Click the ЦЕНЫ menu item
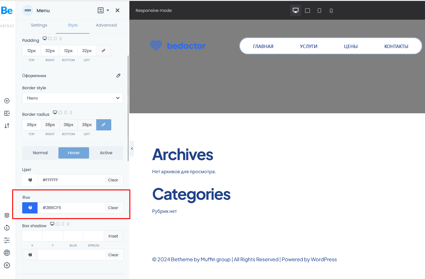The width and height of the screenshot is (425, 279). pyautogui.click(x=351, y=46)
